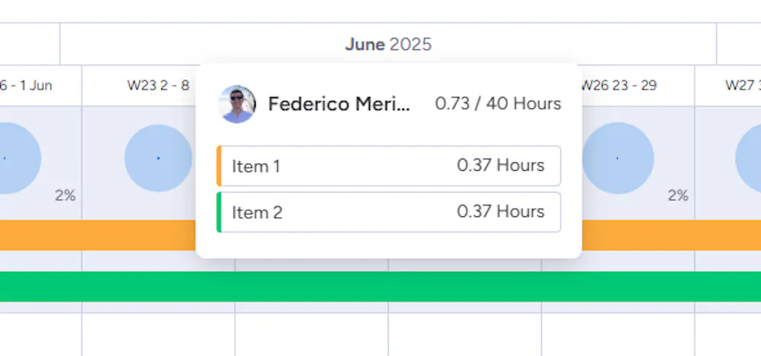Click the 2% label under W26

[677, 196]
